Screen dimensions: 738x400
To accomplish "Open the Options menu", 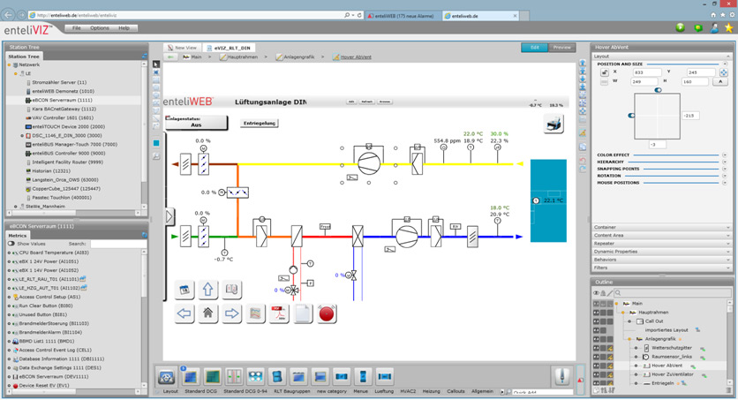I will (x=99, y=28).
